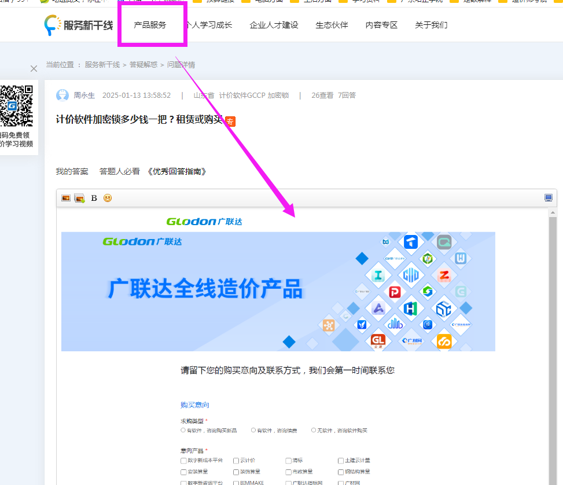This screenshot has height=485, width=563.
Task: Check the 市政算量 checkbox
Action: tap(288, 472)
